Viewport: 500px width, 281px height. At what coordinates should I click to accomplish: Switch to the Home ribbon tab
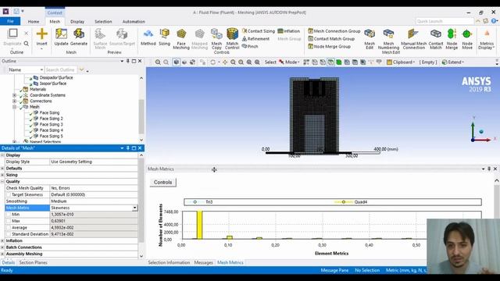point(34,22)
